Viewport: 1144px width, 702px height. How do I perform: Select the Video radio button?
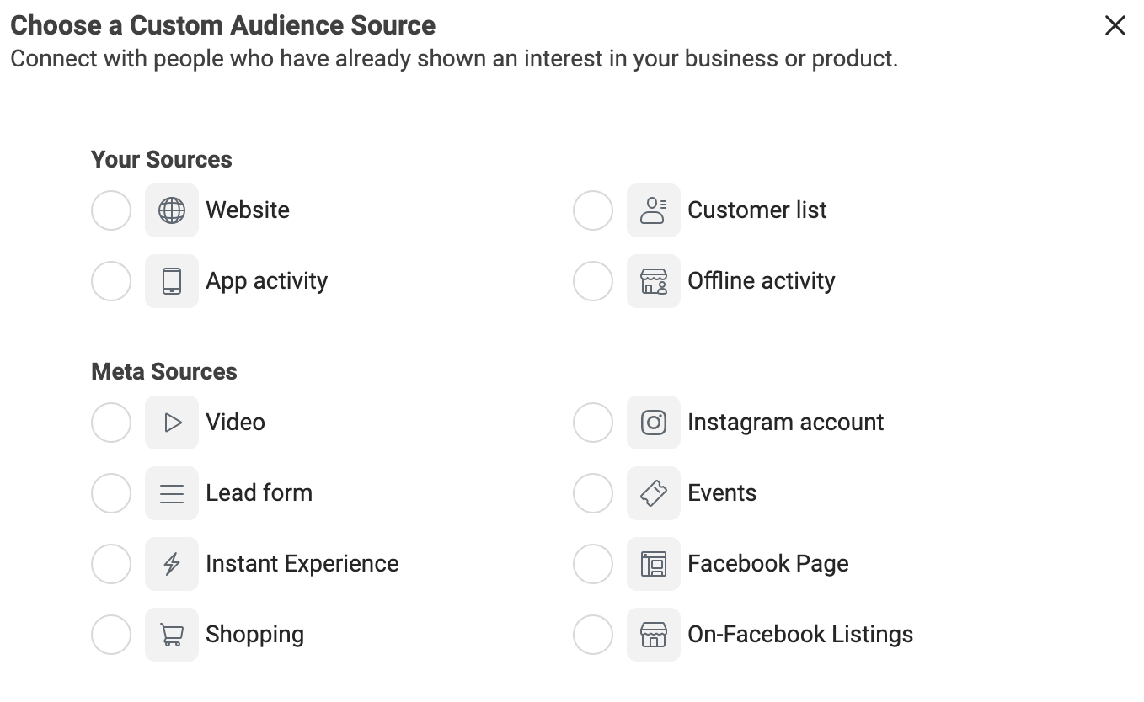(x=110, y=422)
